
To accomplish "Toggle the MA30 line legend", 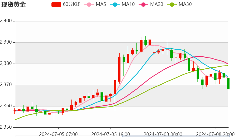I will tap(179, 4).
